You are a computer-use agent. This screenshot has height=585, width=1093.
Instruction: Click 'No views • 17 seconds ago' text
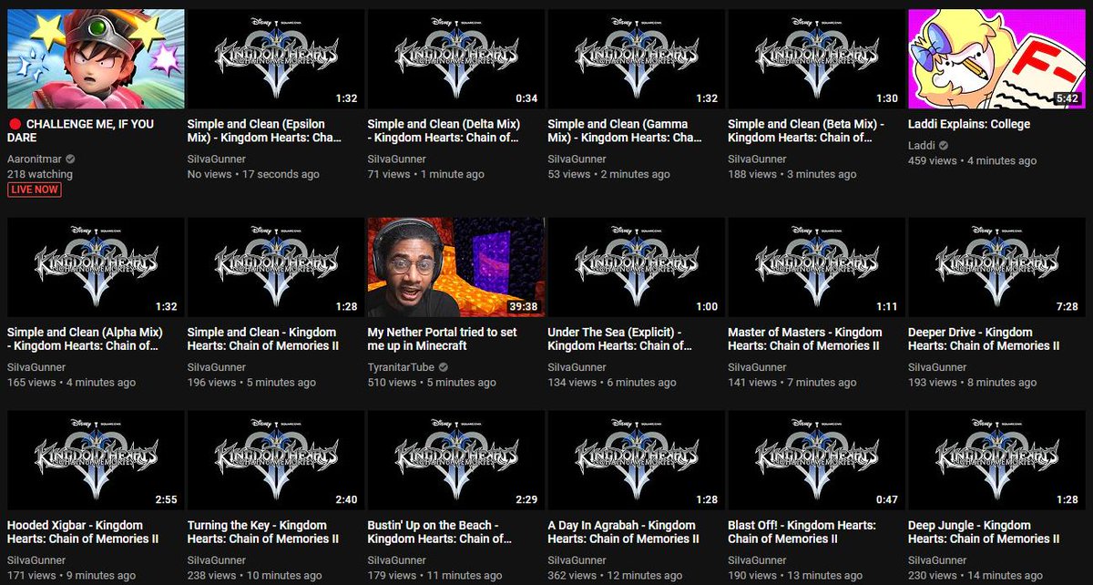coord(253,174)
